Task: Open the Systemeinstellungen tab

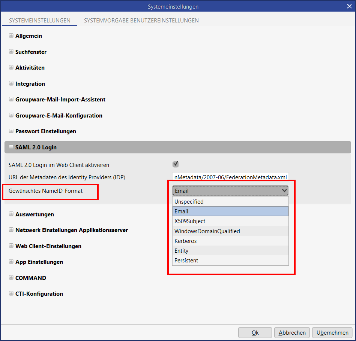Action: (39, 21)
